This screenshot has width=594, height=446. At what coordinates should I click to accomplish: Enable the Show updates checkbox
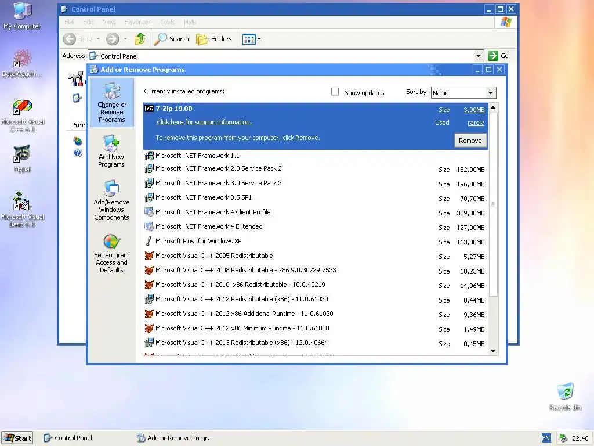[335, 92]
